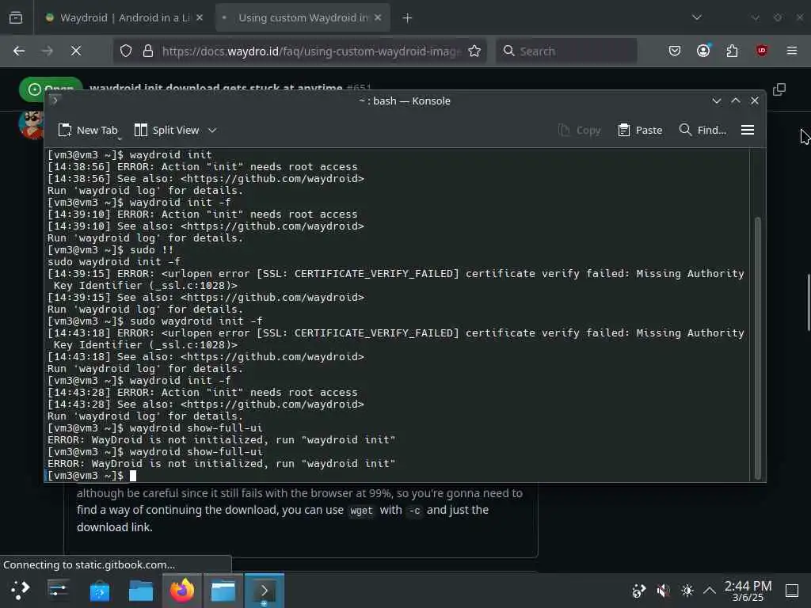811x608 pixels.
Task: Select the Using custom Waydroid images tab
Action: [x=302, y=17]
